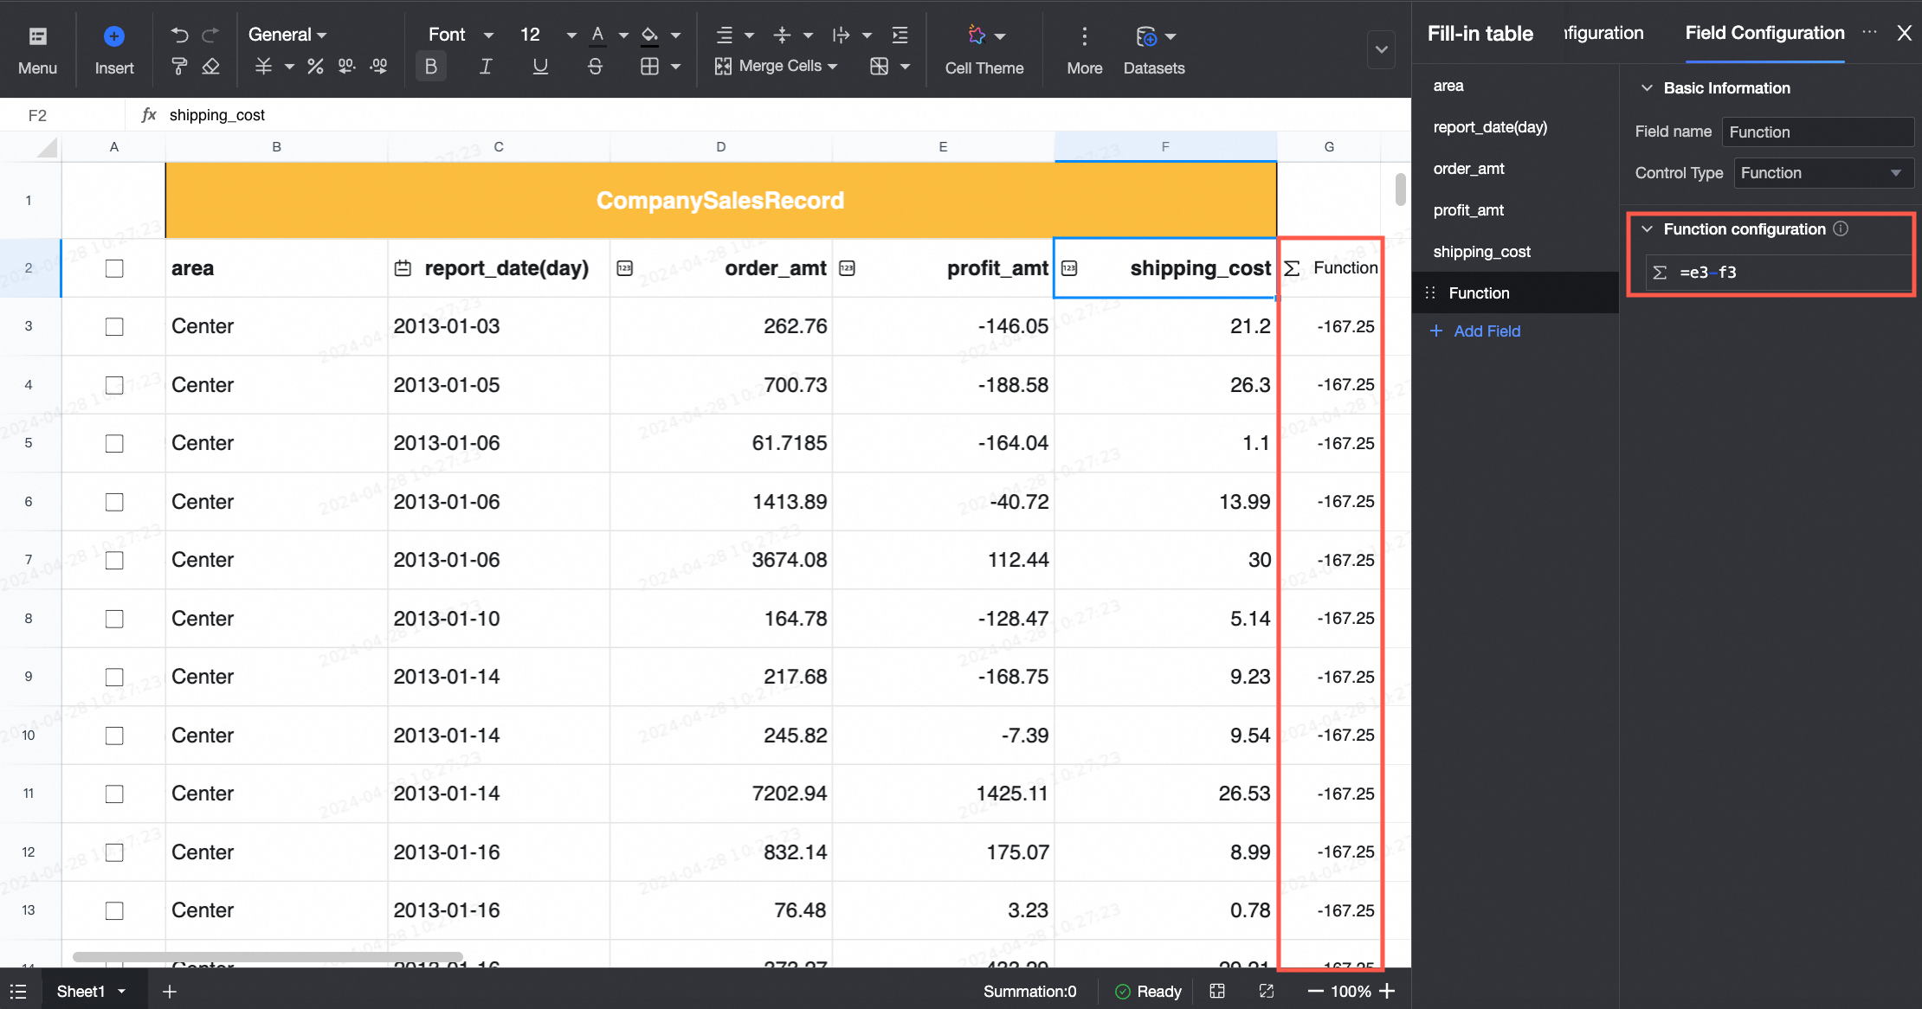Click the Redo arrow
The image size is (1922, 1009).
click(210, 35)
